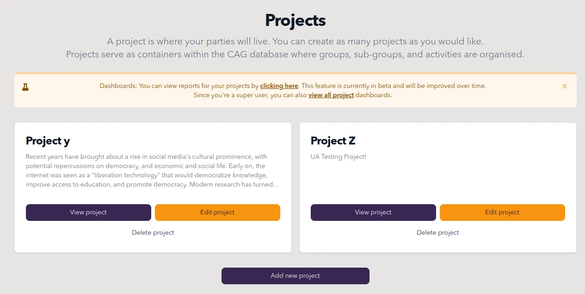Click the "UA Testing Project!" description
This screenshot has height=294, width=585.
[x=339, y=156]
